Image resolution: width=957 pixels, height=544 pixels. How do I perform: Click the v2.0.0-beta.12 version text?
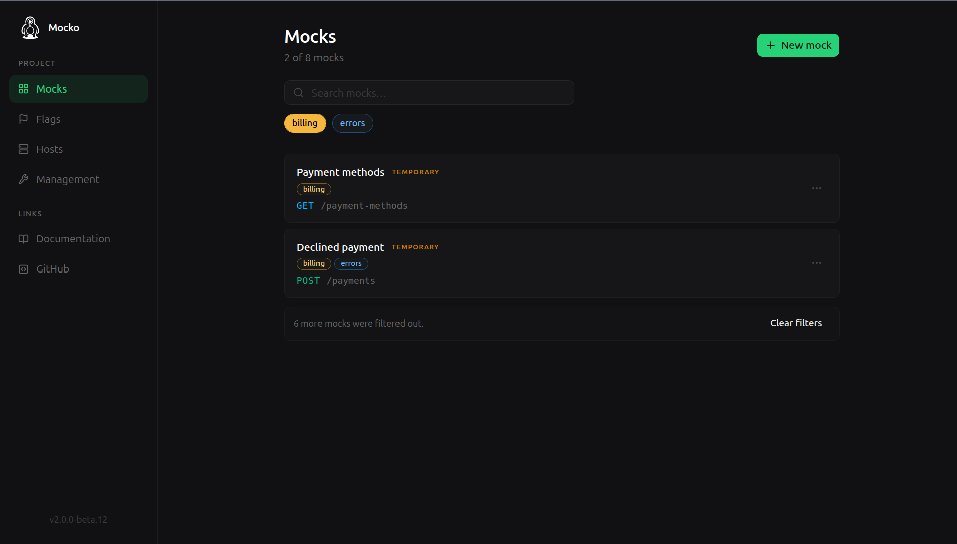[x=78, y=520]
